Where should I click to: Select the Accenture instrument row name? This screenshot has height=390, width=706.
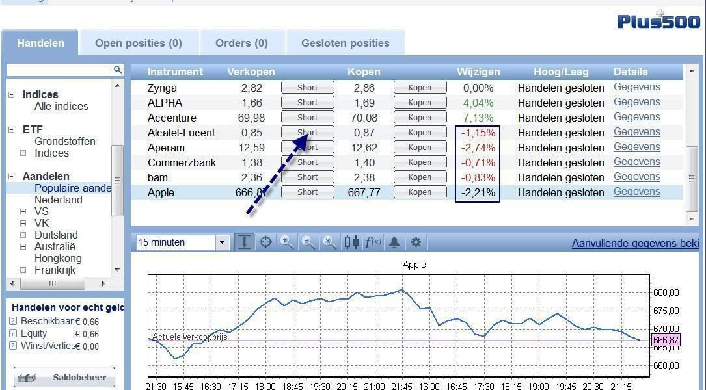pyautogui.click(x=172, y=118)
